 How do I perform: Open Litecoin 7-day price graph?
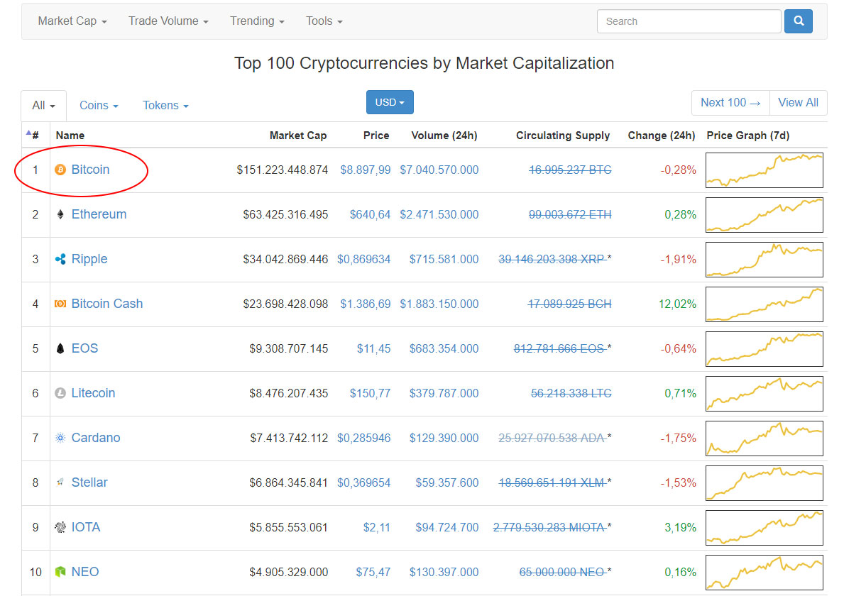click(x=764, y=393)
